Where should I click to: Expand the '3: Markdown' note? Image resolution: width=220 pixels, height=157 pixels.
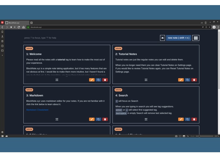[57, 119]
